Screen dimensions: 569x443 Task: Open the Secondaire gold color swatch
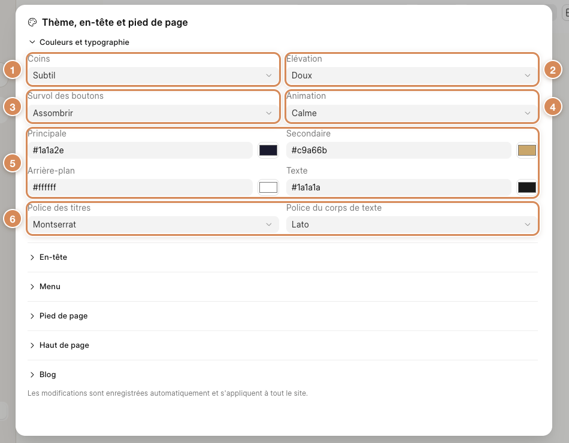click(x=527, y=150)
